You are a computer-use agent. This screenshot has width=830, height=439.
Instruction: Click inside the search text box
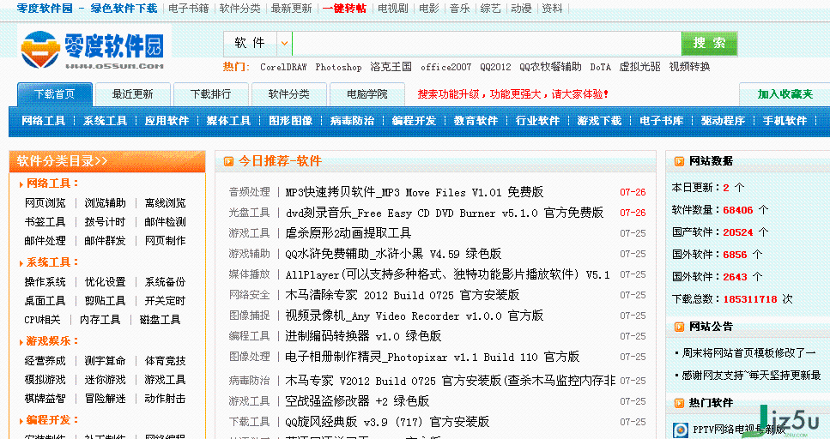487,44
